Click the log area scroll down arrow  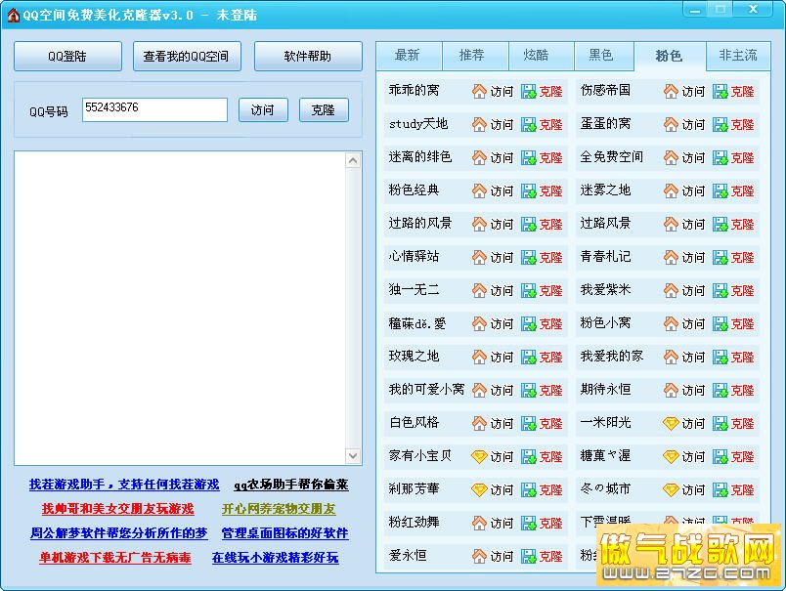[353, 456]
